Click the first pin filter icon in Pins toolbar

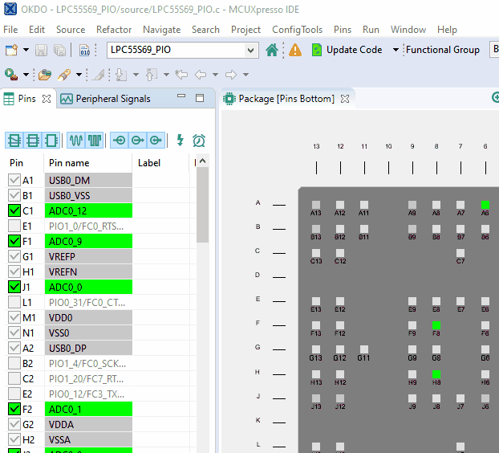(x=14, y=141)
